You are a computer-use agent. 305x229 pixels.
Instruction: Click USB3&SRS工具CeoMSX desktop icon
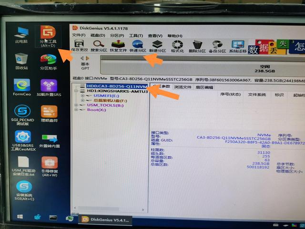23,141
